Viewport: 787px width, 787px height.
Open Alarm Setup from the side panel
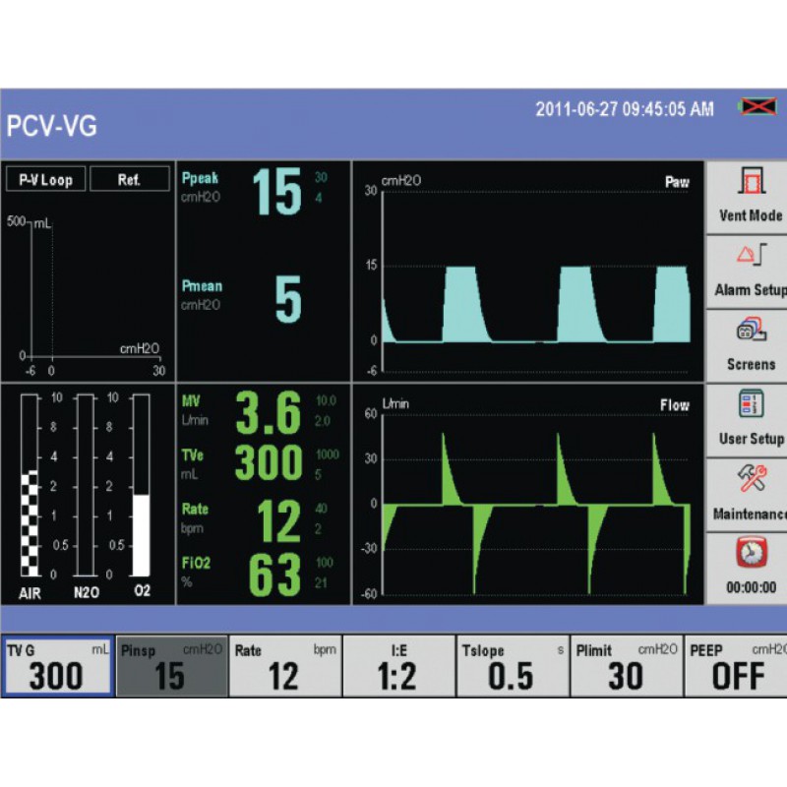click(747, 272)
